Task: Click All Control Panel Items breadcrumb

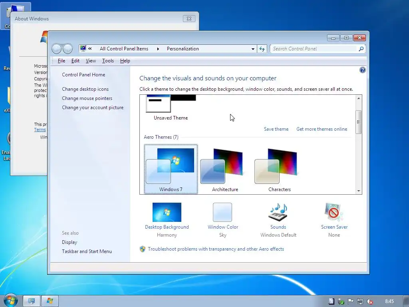Action: tap(124, 49)
